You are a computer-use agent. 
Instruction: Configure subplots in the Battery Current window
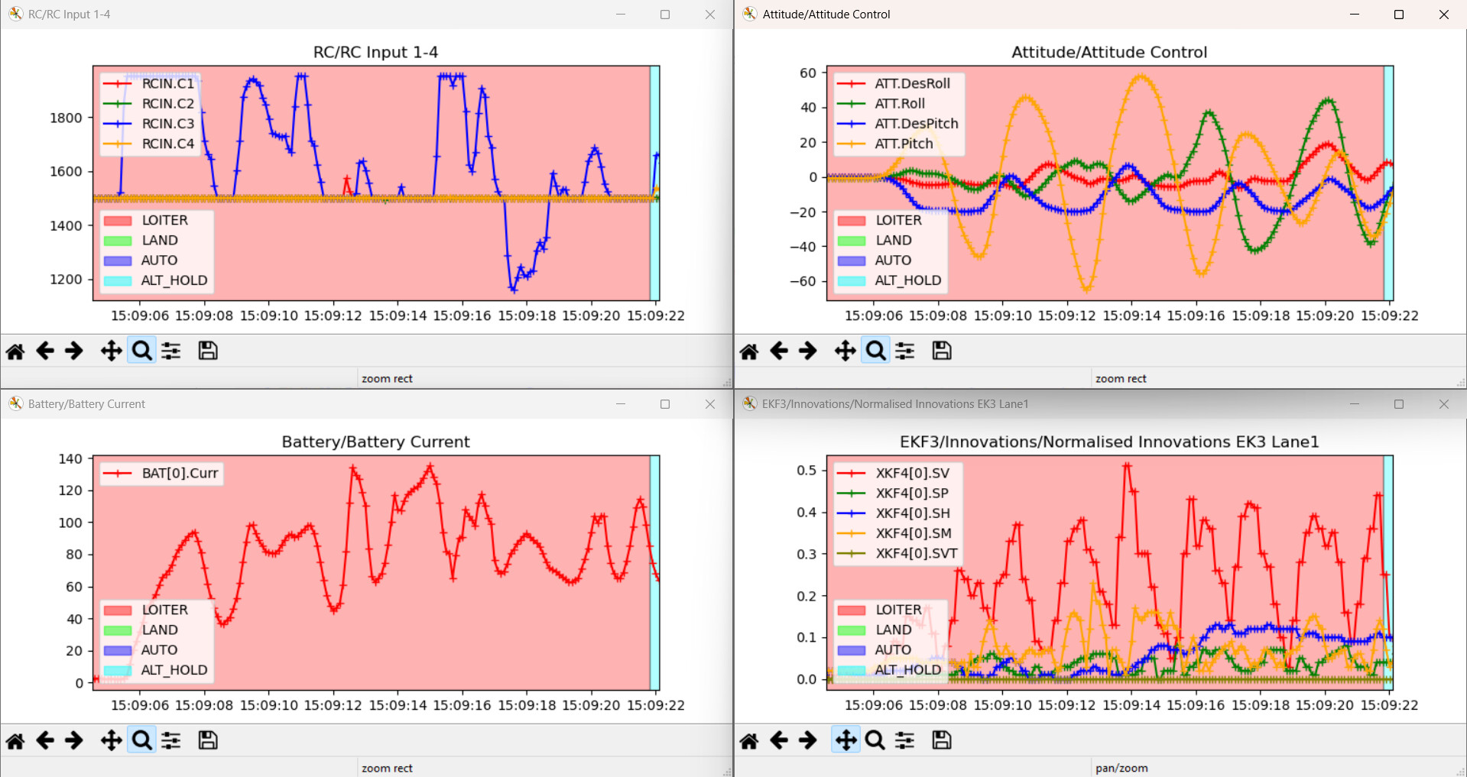coord(171,741)
